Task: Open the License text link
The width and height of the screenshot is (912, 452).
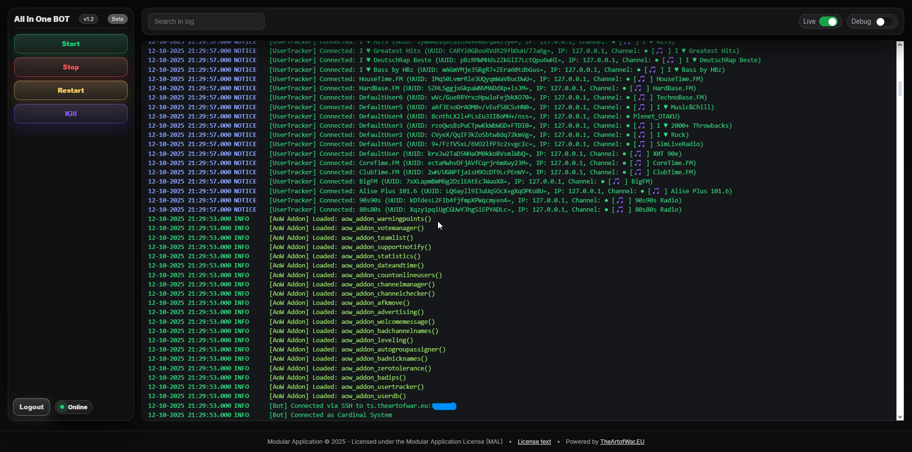Action: coord(534,442)
